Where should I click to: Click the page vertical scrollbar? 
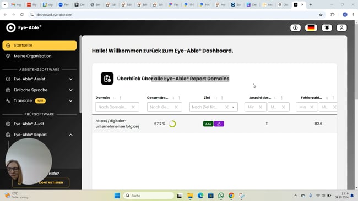356,62
